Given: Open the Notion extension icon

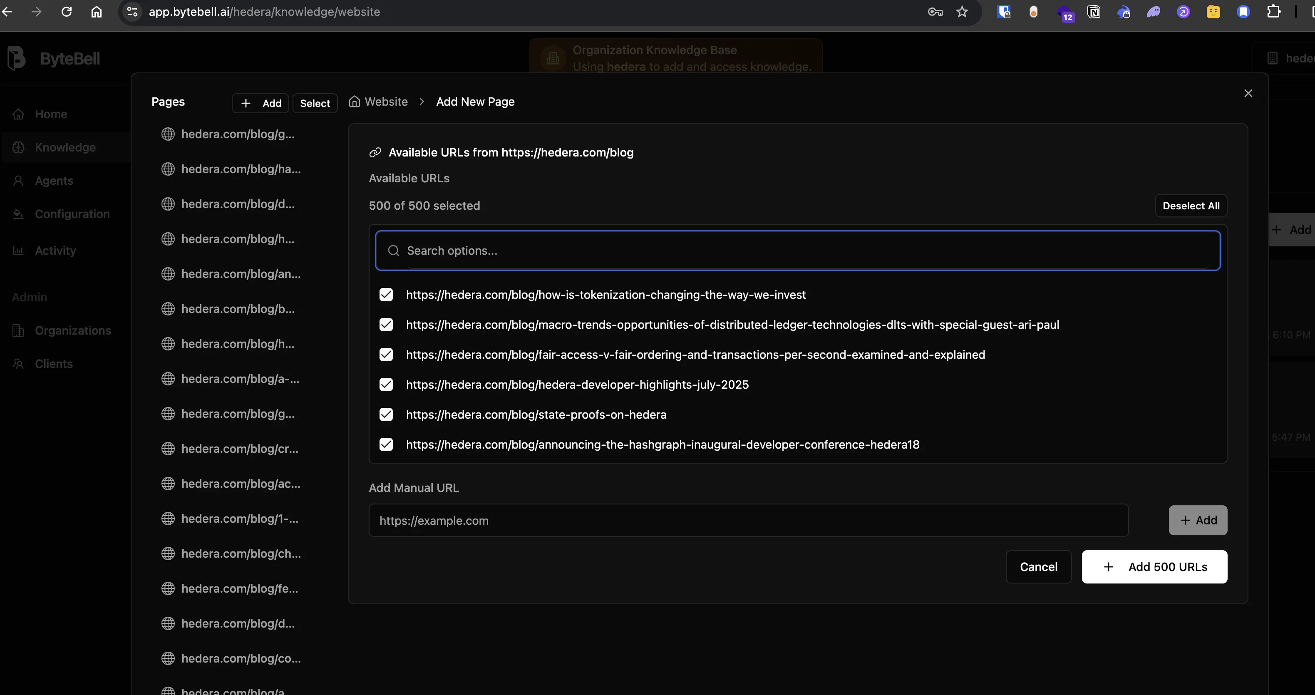Looking at the screenshot, I should [x=1094, y=11].
